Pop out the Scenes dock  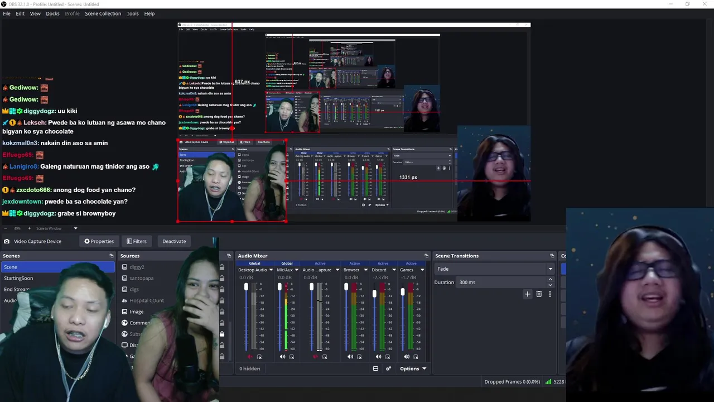point(111,256)
